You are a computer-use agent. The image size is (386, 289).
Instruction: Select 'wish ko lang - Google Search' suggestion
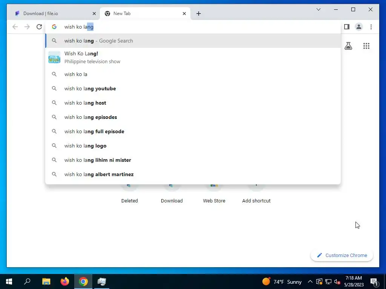coord(193,41)
